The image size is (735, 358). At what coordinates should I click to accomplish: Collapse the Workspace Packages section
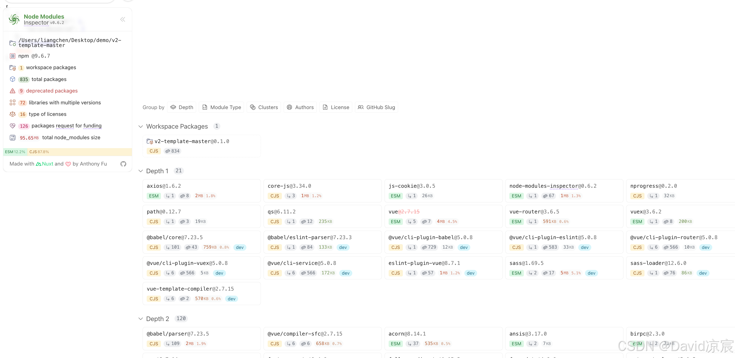pos(141,127)
